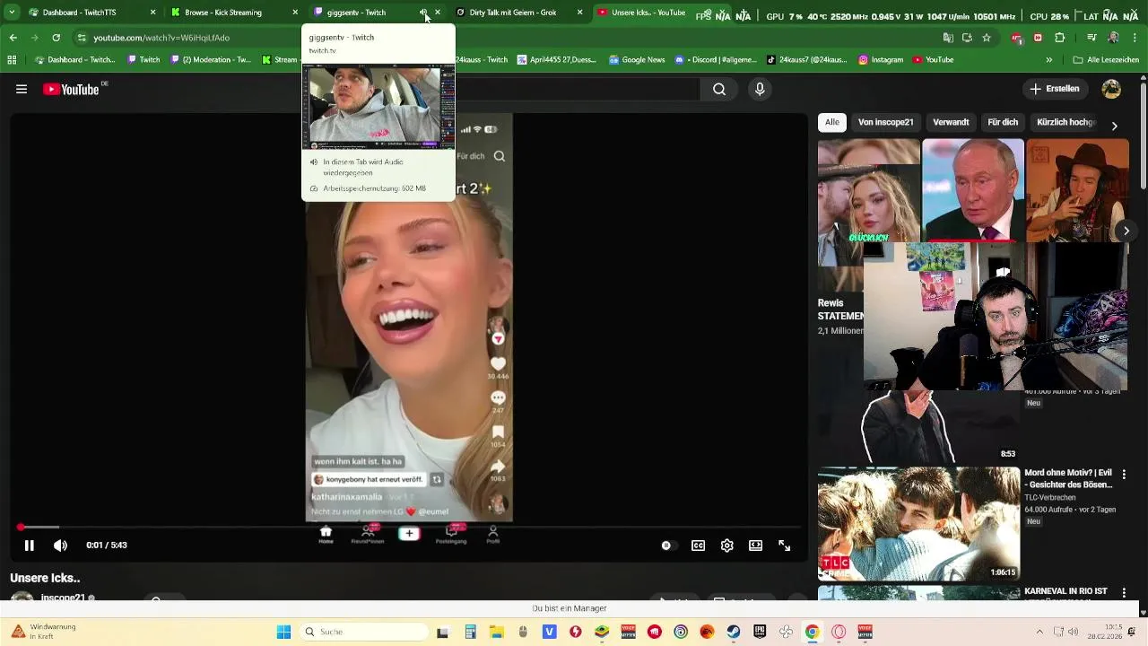Go to the YouTube home logo
This screenshot has width=1148, height=646.
click(71, 89)
